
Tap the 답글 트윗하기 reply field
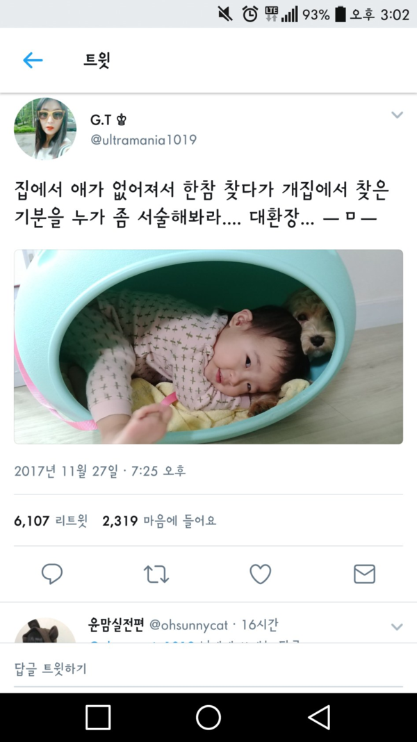pos(208,669)
